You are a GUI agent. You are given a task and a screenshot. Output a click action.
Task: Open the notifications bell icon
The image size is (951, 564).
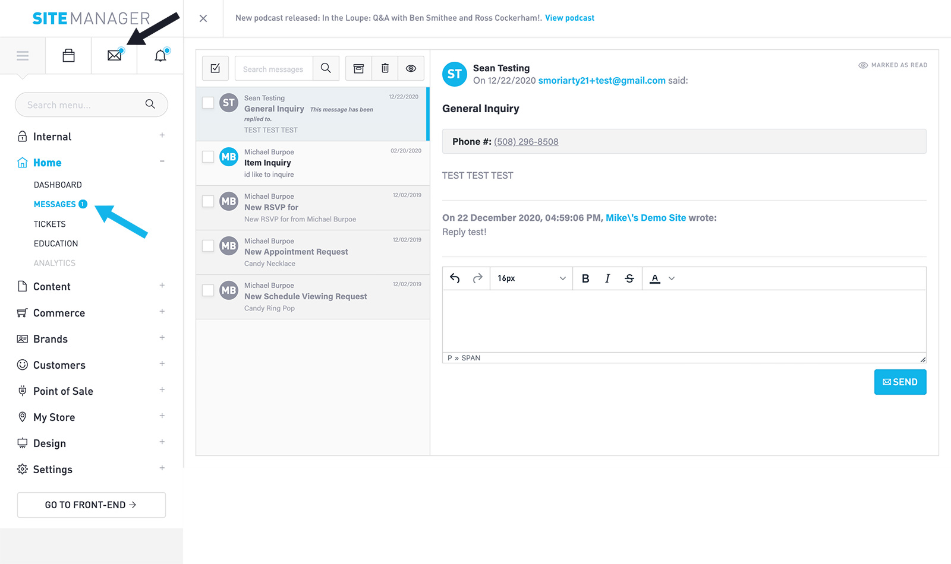[x=160, y=56]
